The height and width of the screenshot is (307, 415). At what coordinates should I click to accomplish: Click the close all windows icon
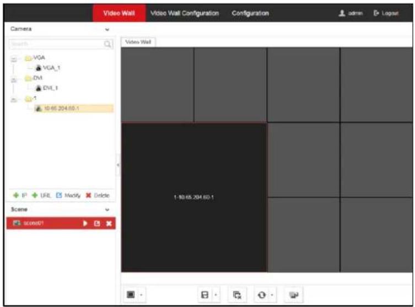(x=237, y=295)
